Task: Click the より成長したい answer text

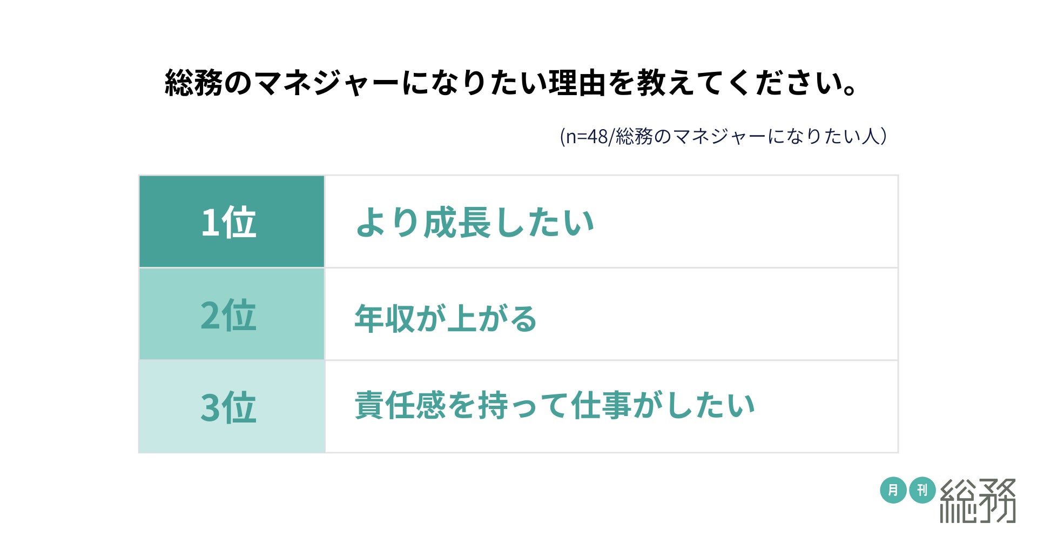Action: tap(475, 222)
